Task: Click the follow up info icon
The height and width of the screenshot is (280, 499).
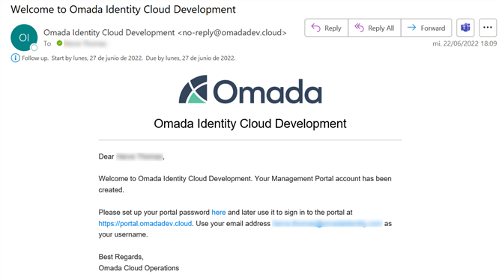Action: [x=15, y=58]
